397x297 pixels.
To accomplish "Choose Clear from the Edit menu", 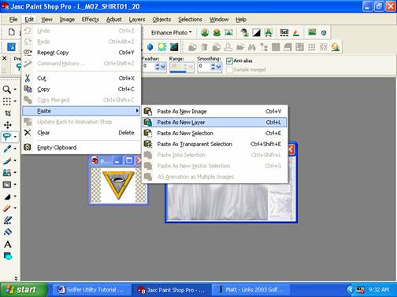I will 81,133.
